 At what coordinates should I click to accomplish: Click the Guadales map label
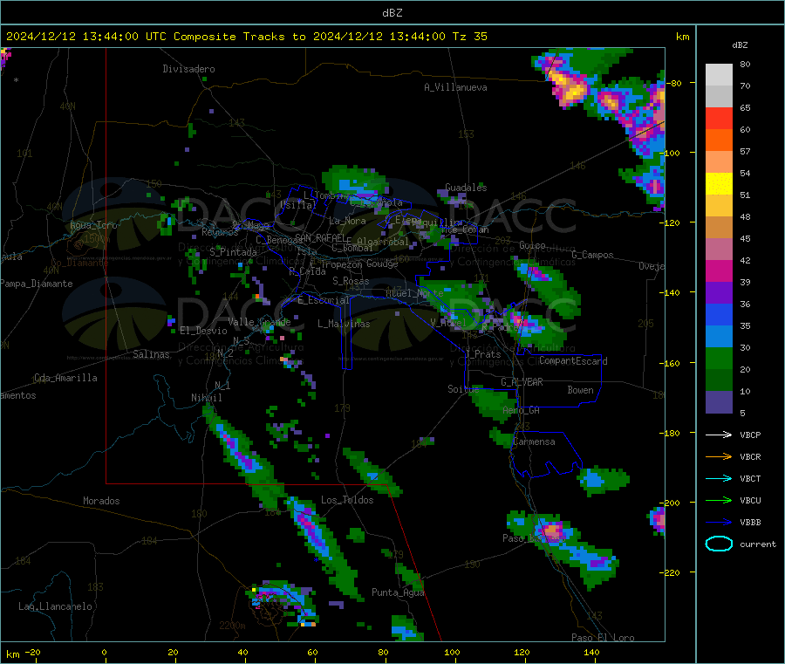coord(466,188)
